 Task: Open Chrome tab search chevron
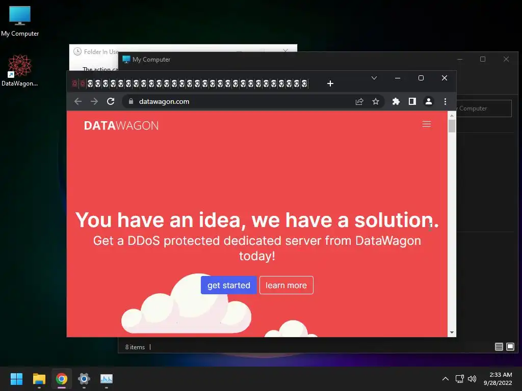[374, 78]
